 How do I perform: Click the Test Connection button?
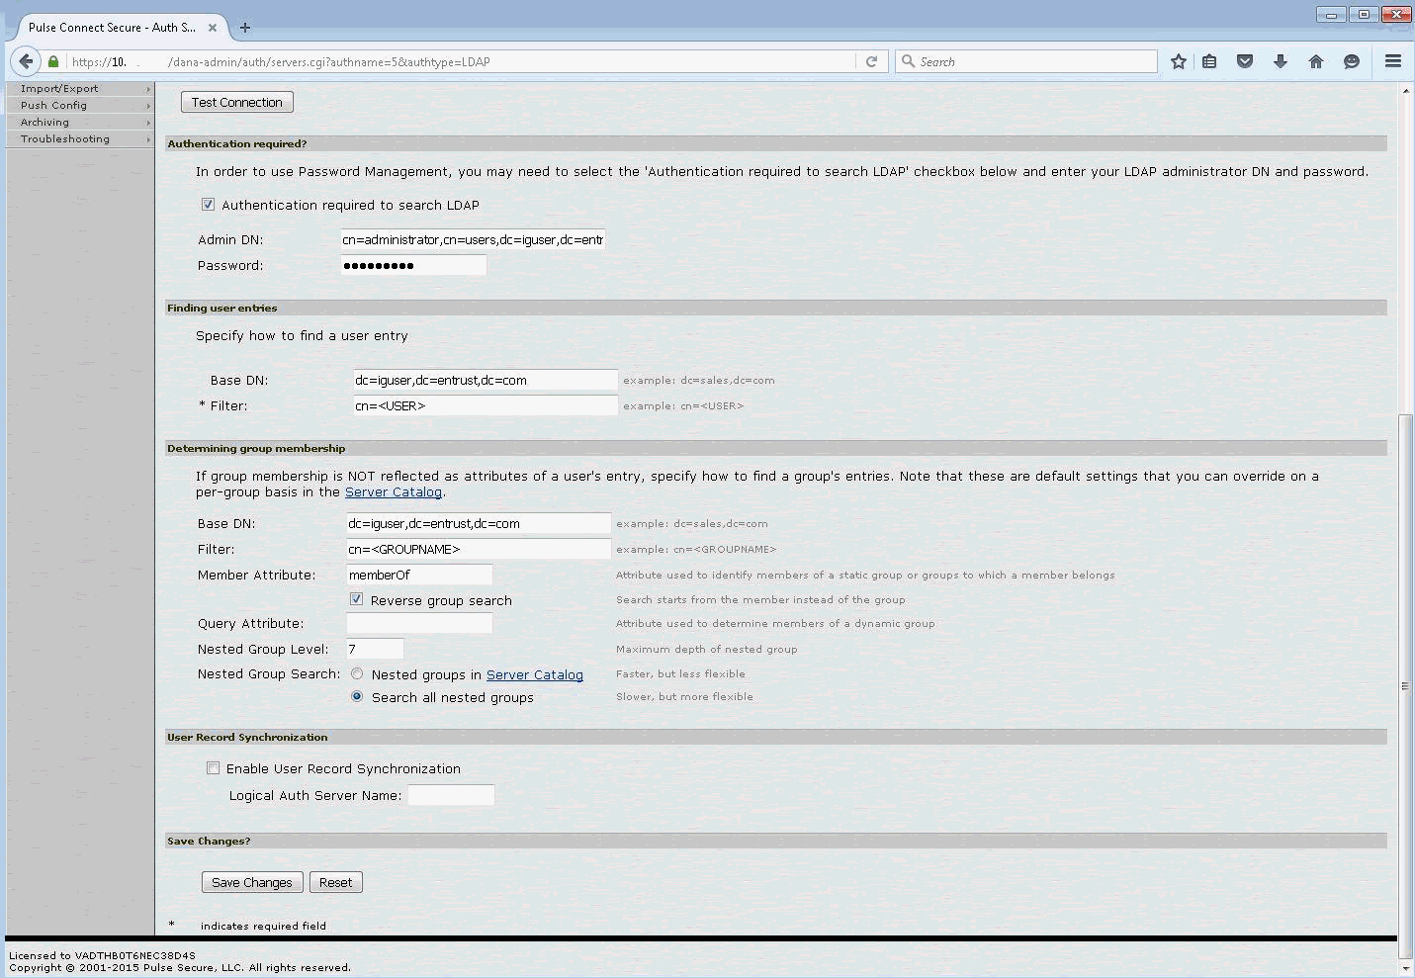[x=237, y=102]
